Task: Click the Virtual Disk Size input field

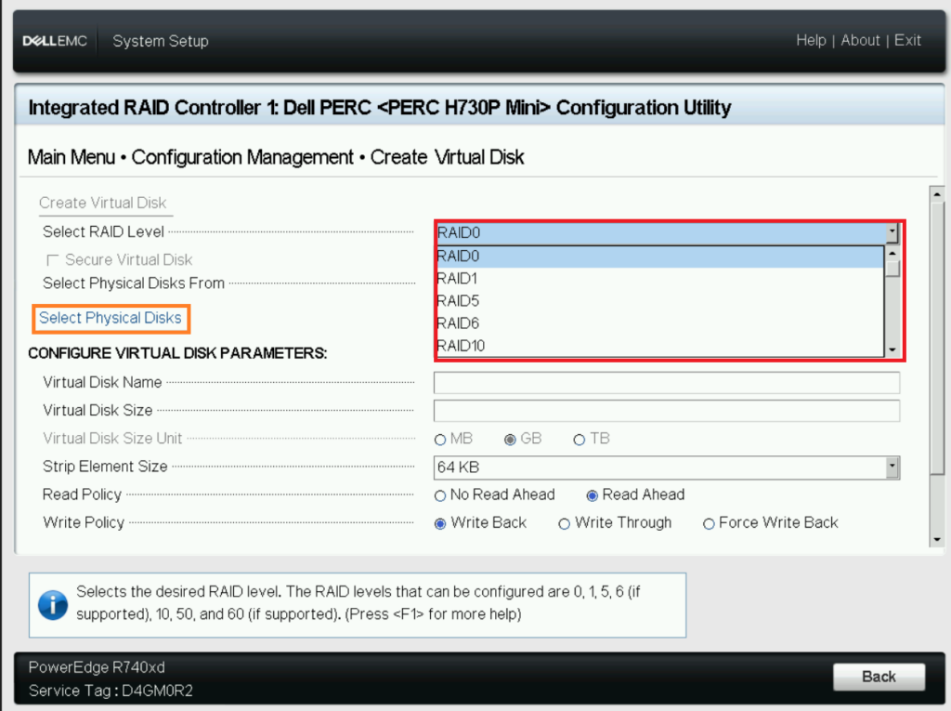Action: [667, 411]
